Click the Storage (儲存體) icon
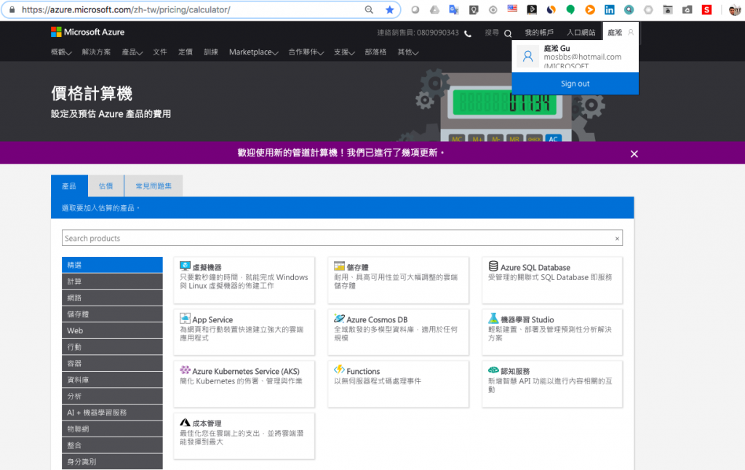The width and height of the screenshot is (745, 470). [x=339, y=266]
